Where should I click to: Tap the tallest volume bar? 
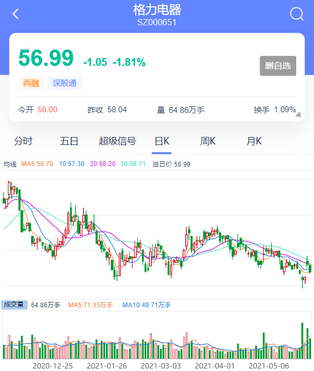(x=302, y=341)
